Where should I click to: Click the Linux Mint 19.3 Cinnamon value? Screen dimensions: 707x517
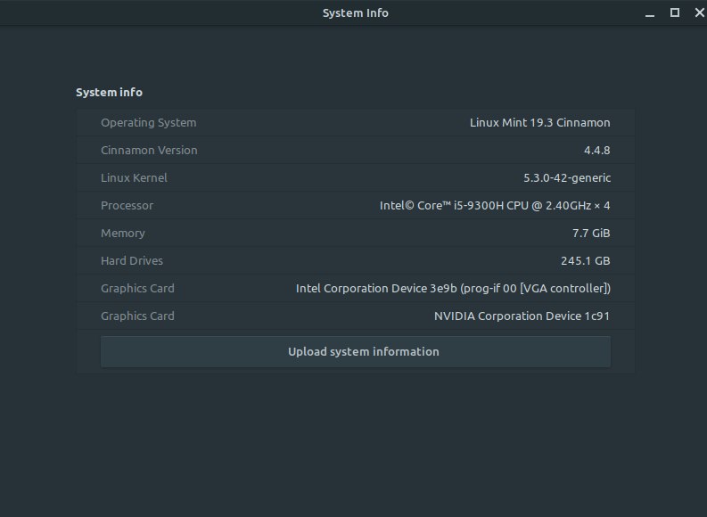tap(539, 123)
